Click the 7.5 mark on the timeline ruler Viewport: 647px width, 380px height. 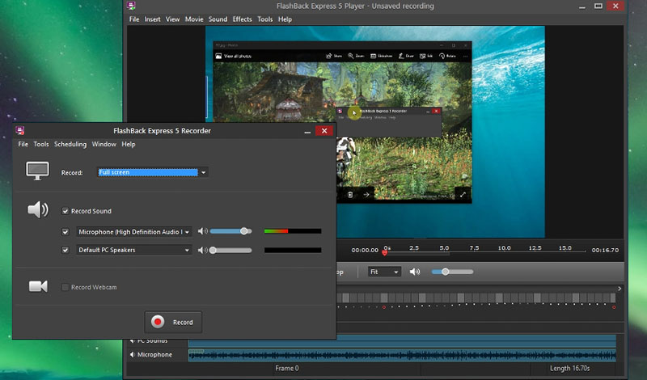click(474, 248)
